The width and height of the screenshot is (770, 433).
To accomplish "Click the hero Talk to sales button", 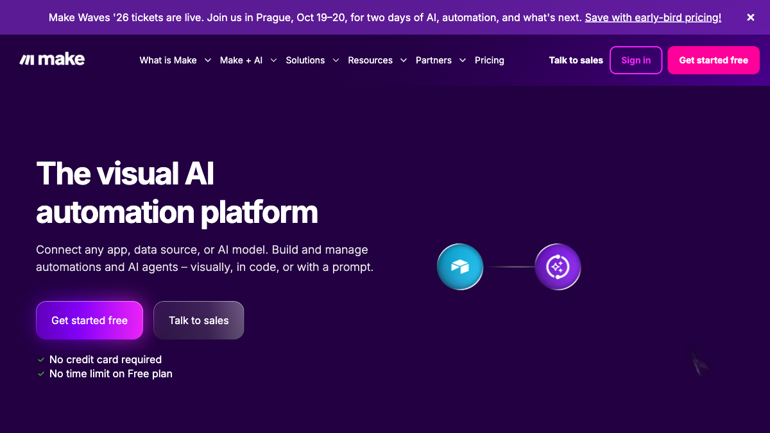I will pyautogui.click(x=199, y=320).
